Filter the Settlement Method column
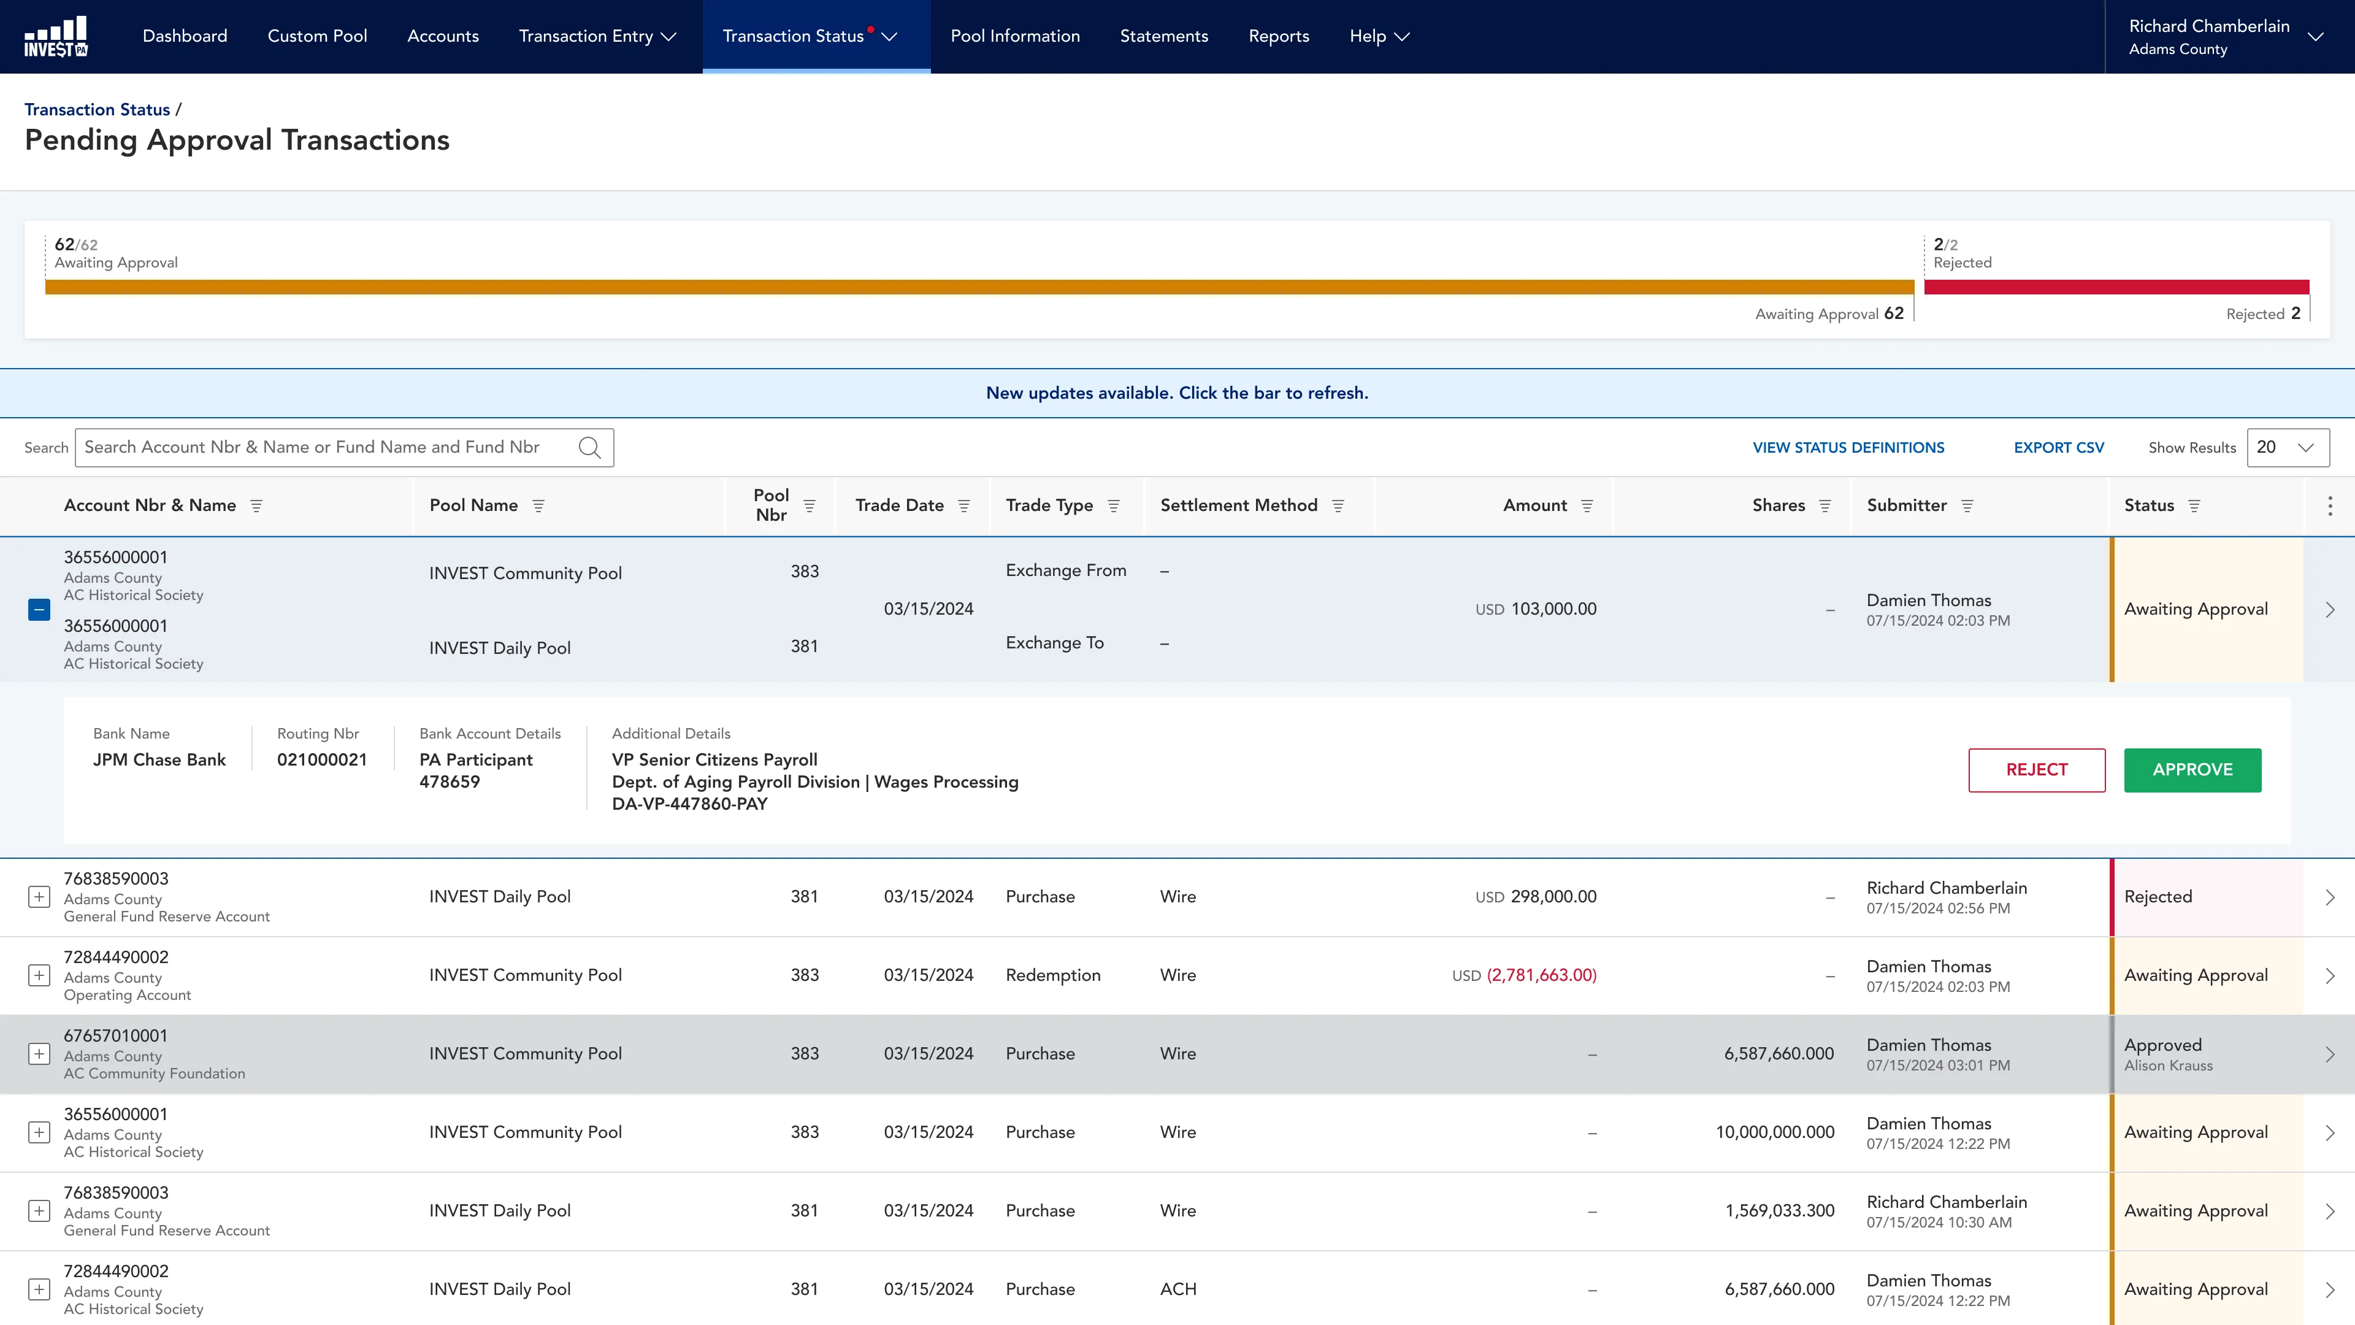2355x1325 pixels. pos(1338,505)
